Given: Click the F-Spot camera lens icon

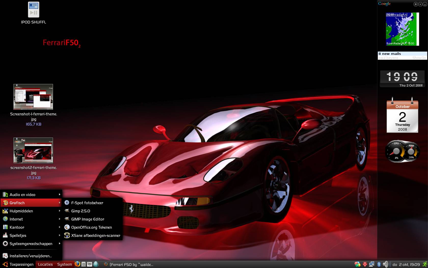Looking at the screenshot, I should (x=67, y=203).
